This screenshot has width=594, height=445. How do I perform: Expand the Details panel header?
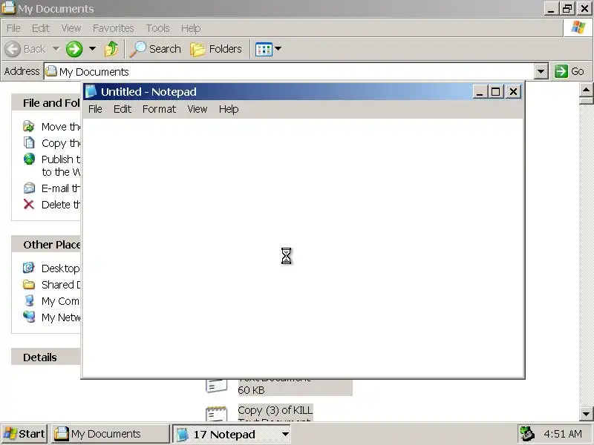point(46,357)
